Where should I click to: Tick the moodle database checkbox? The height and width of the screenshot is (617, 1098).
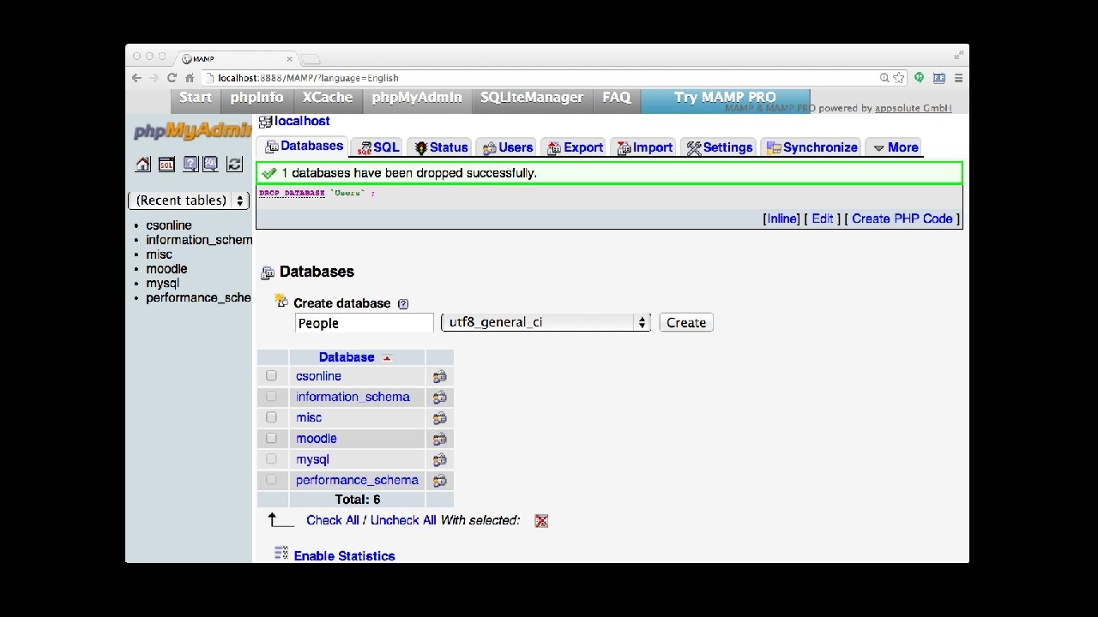271,438
